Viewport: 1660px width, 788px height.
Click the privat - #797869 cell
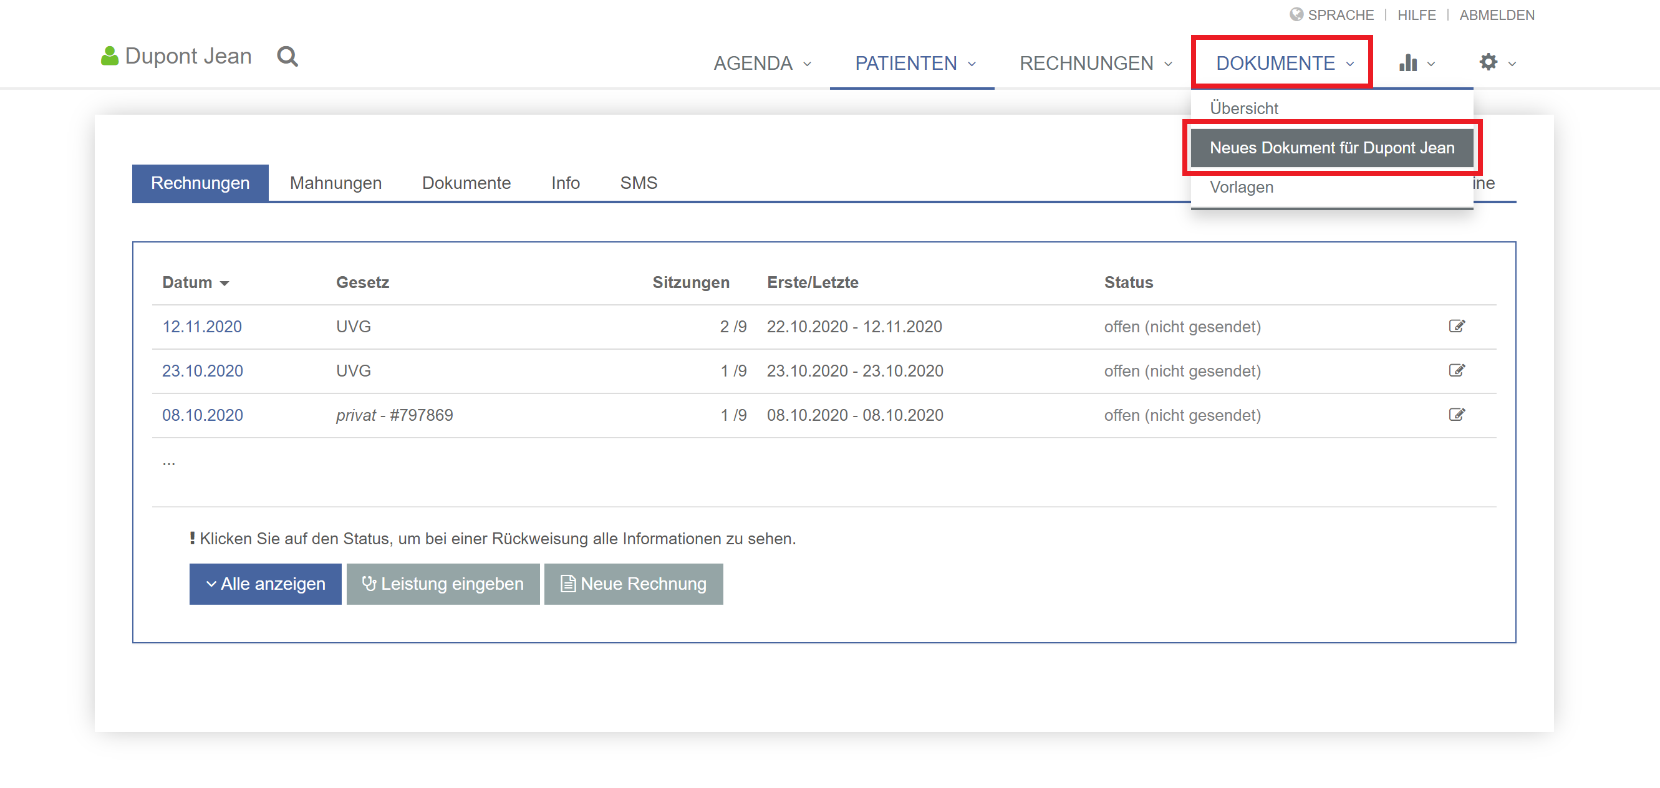(x=394, y=416)
